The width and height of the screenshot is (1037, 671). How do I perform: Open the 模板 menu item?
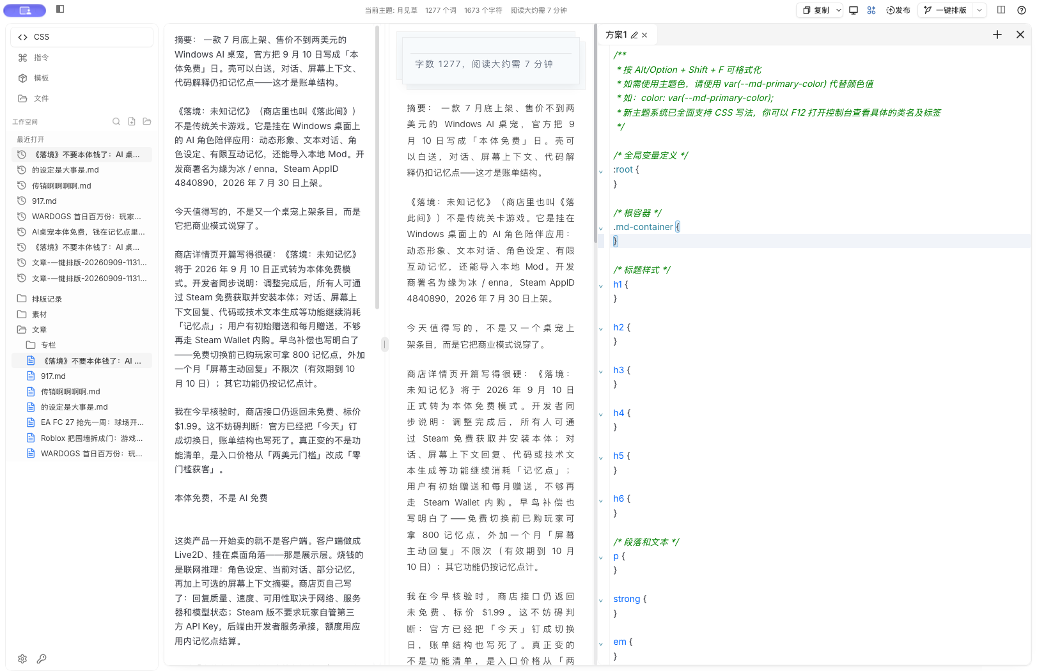tap(82, 78)
